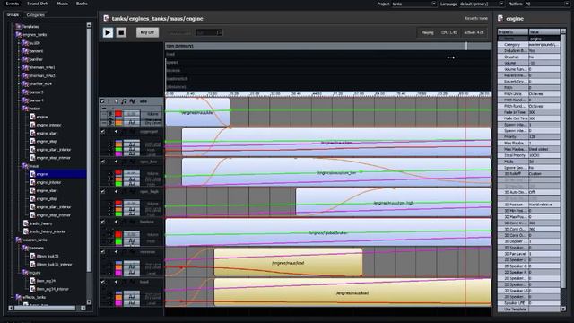Select 88mm_kwk36_interior event

(x=54, y=265)
